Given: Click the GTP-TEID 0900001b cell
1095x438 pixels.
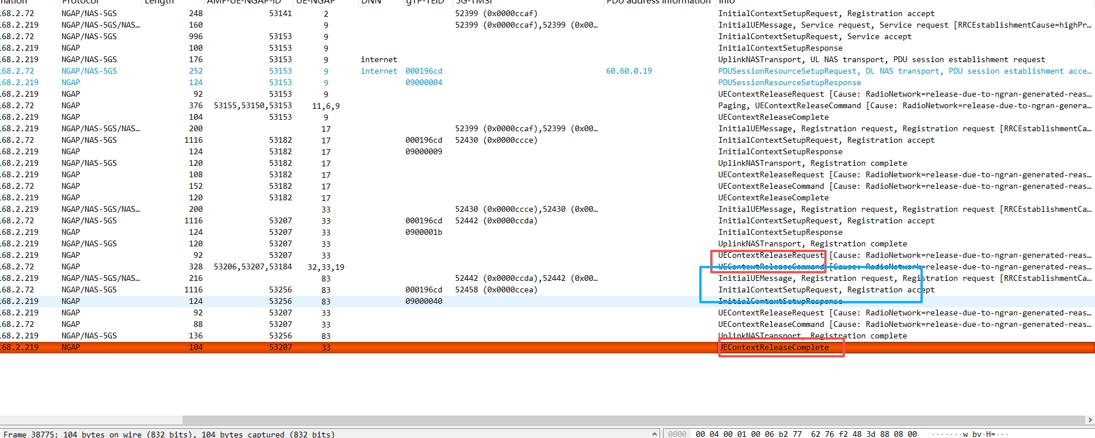Looking at the screenshot, I should coord(423,233).
